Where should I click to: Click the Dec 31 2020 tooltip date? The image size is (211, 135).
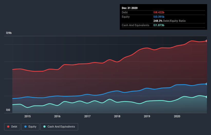[x=130, y=8]
